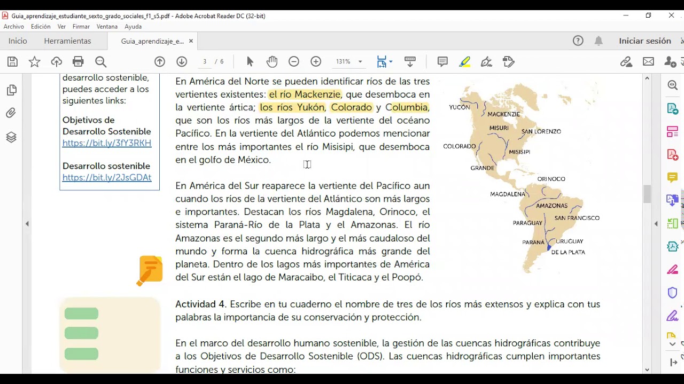
Task: Open link https://bit.ly/2JsGDAt
Action: pyautogui.click(x=107, y=178)
